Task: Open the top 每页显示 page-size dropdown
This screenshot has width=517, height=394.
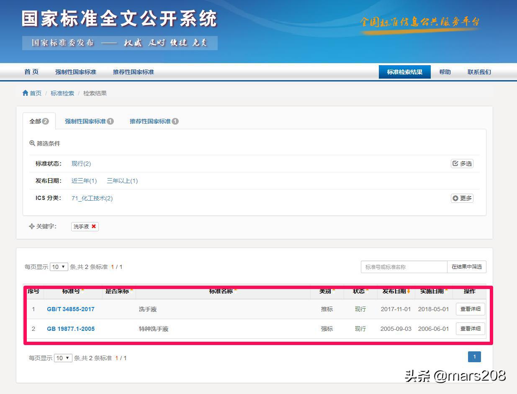Action: [x=59, y=266]
